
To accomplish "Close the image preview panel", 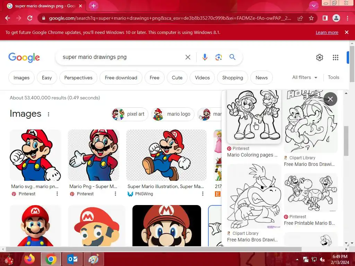I will [330, 99].
